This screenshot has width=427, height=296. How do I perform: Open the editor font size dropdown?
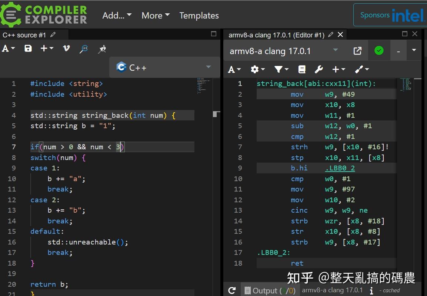(9, 49)
